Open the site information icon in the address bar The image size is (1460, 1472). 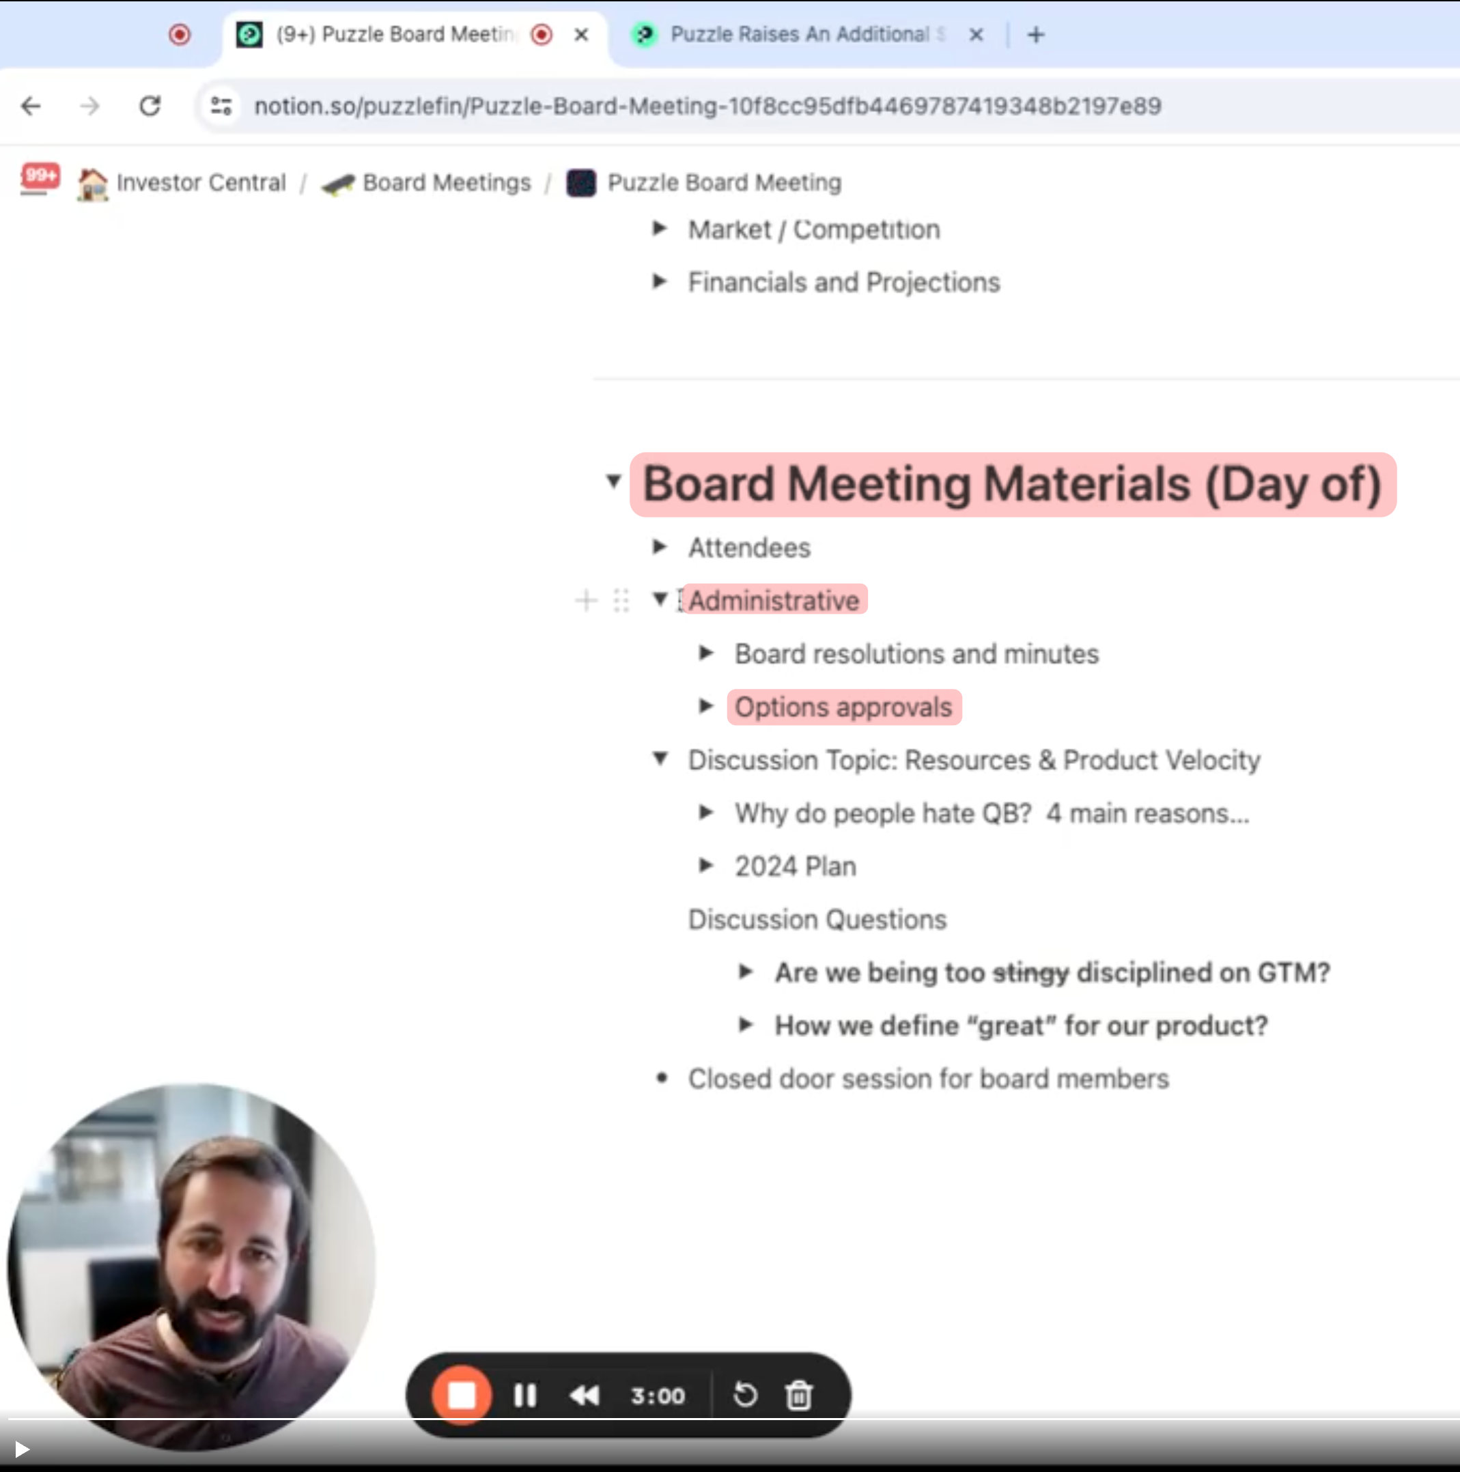(222, 106)
